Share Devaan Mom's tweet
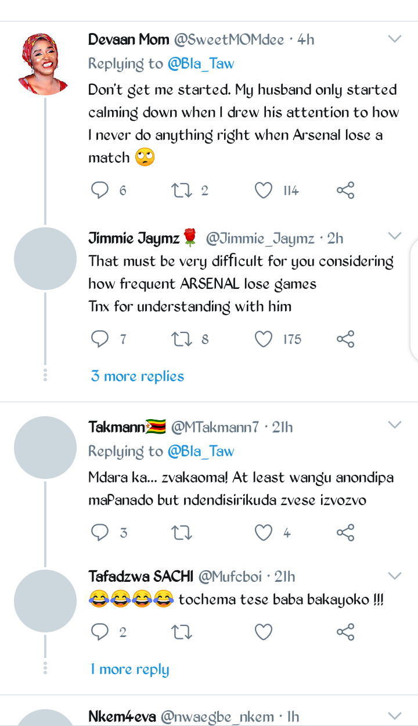This screenshot has width=418, height=726. [x=345, y=190]
